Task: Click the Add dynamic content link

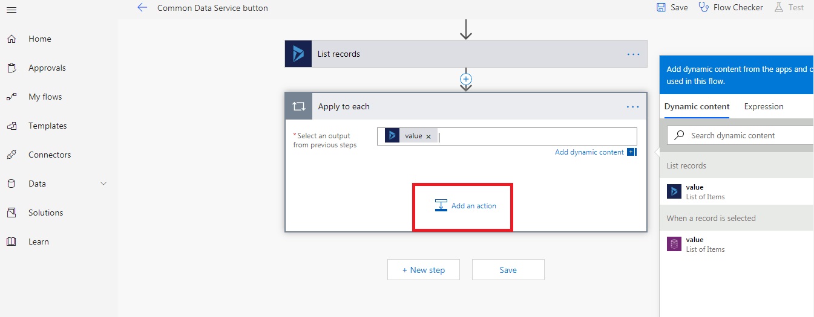Action: pos(589,152)
